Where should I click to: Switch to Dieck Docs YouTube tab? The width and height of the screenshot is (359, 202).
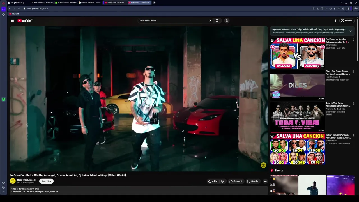click(115, 3)
